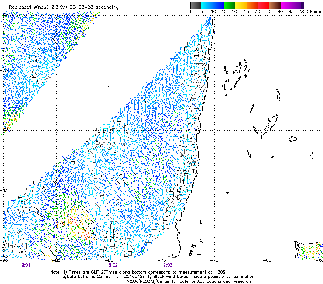The width and height of the screenshot is (323, 284).
Task: Click the '9:01' time label
Action: tap(26, 265)
